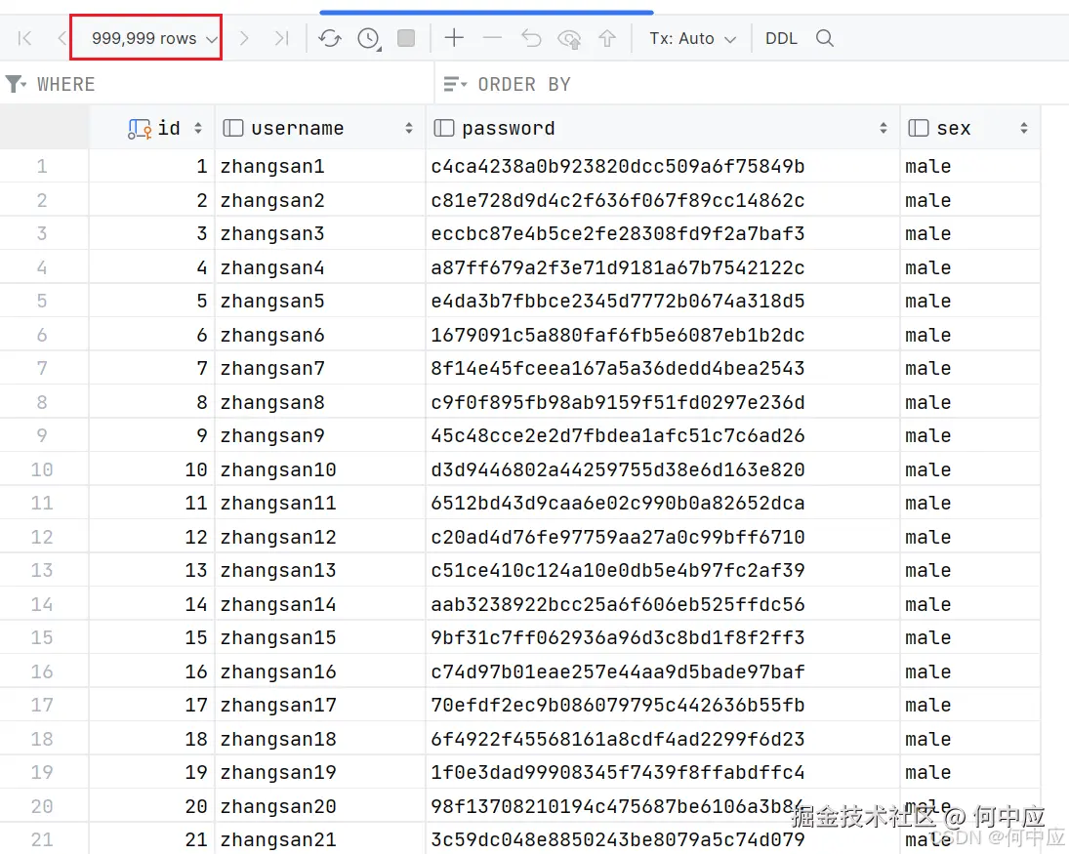Select the zhangsan12 username cell
1069x854 pixels.
pyautogui.click(x=320, y=537)
